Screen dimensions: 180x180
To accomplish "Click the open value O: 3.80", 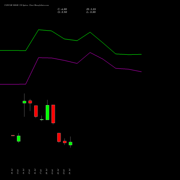I will point(62,12).
